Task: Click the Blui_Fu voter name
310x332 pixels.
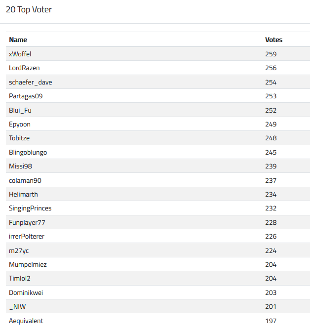Action: point(20,110)
